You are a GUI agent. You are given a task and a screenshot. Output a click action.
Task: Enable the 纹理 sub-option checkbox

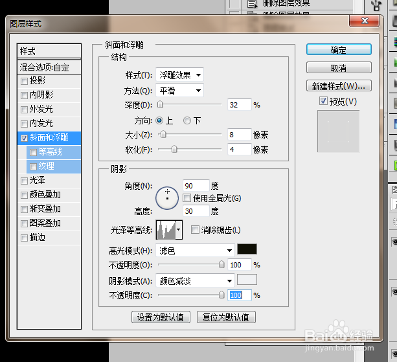click(33, 166)
